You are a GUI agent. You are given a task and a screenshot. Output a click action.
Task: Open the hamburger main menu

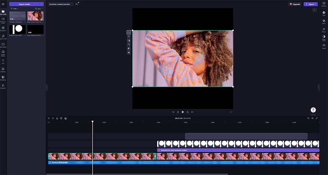3,4
